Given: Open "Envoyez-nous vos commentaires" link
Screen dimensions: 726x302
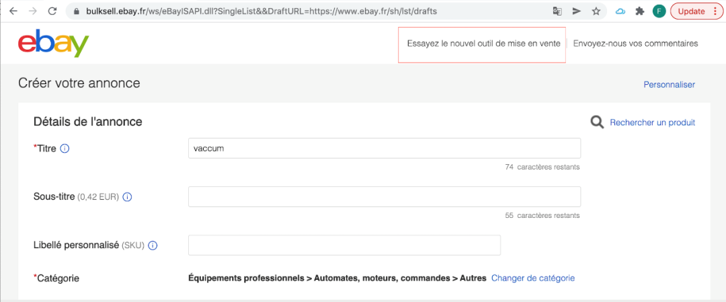Looking at the screenshot, I should tap(635, 44).
